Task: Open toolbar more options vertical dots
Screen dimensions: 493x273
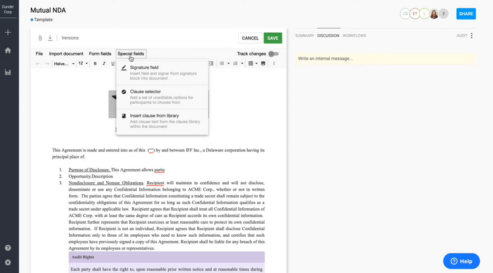Action: point(274,64)
